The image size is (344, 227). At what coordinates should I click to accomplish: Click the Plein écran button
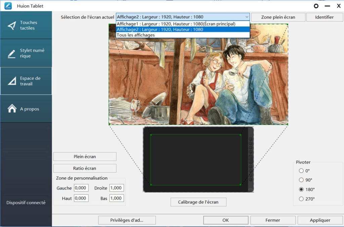point(85,157)
